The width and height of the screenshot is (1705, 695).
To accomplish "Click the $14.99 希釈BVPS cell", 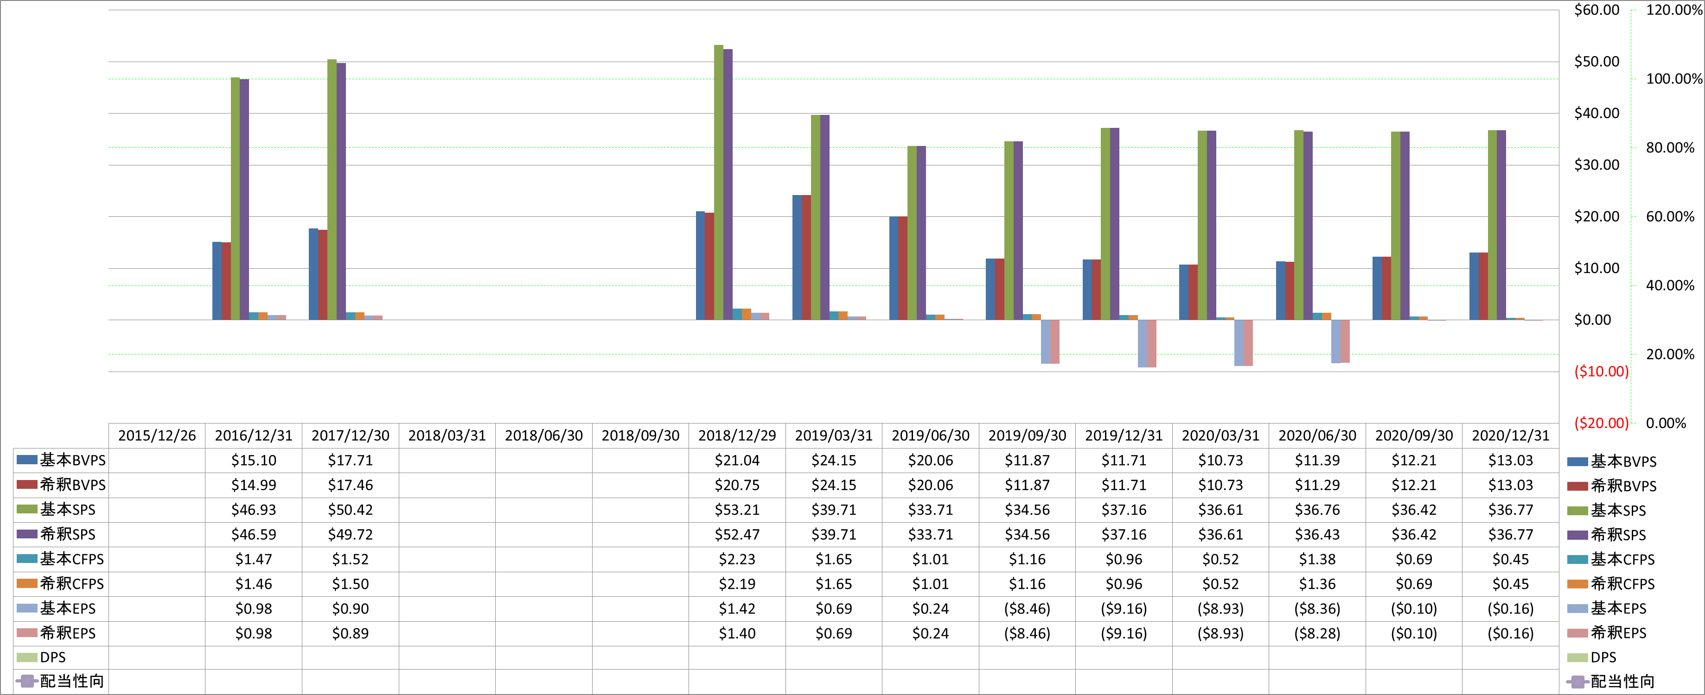I will pyautogui.click(x=254, y=485).
